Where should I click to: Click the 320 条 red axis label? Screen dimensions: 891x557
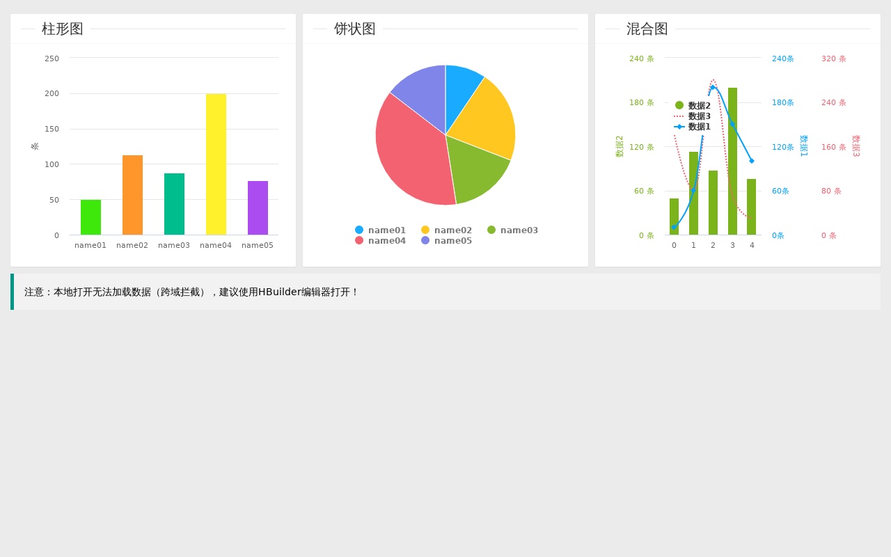834,58
